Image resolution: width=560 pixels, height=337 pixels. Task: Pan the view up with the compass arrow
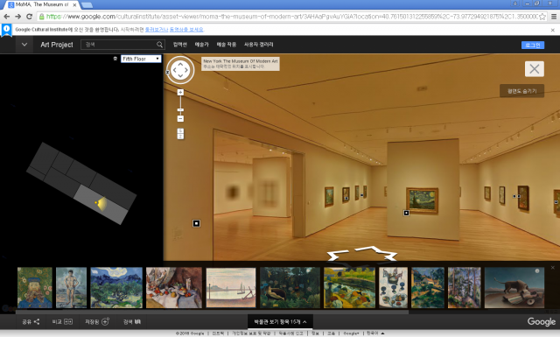tap(180, 64)
